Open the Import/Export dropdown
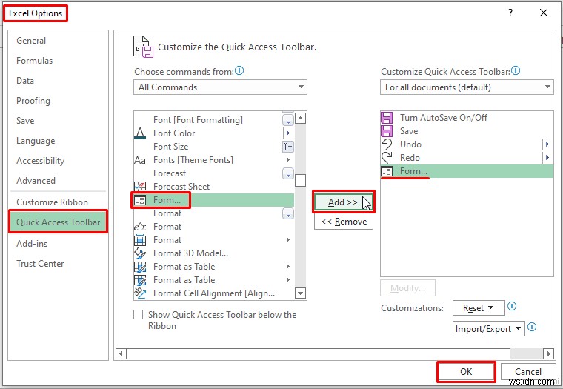The image size is (563, 389). coord(489,329)
